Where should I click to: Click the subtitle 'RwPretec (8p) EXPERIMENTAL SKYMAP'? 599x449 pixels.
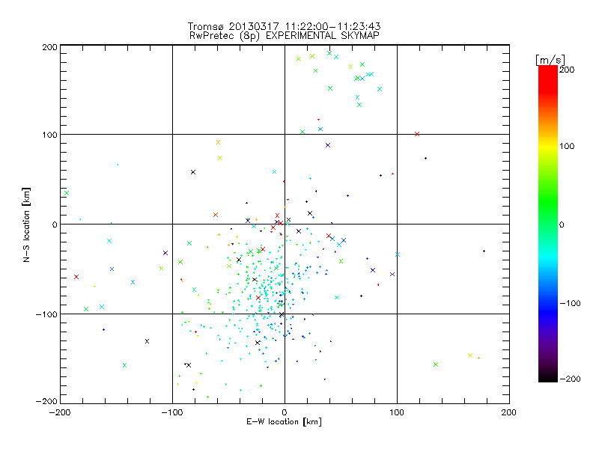[x=285, y=35]
